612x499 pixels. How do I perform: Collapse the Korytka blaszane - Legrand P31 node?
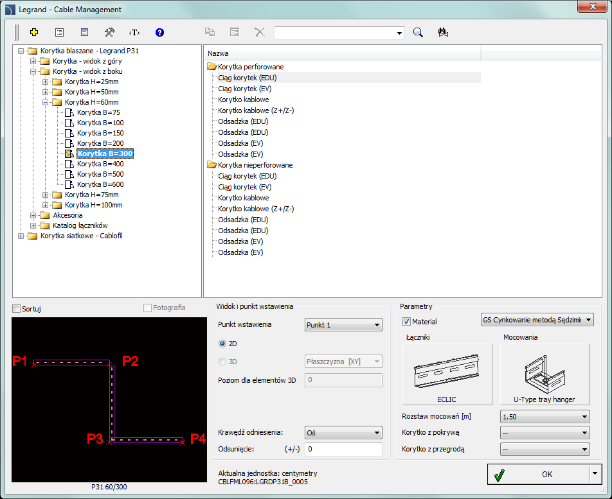coord(21,51)
